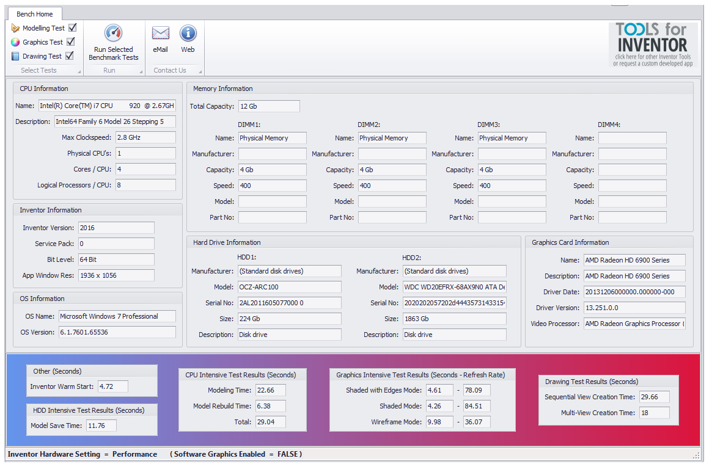Click the DIMM3 Model field
This screenshot has width=712, height=464.
[x=512, y=201]
